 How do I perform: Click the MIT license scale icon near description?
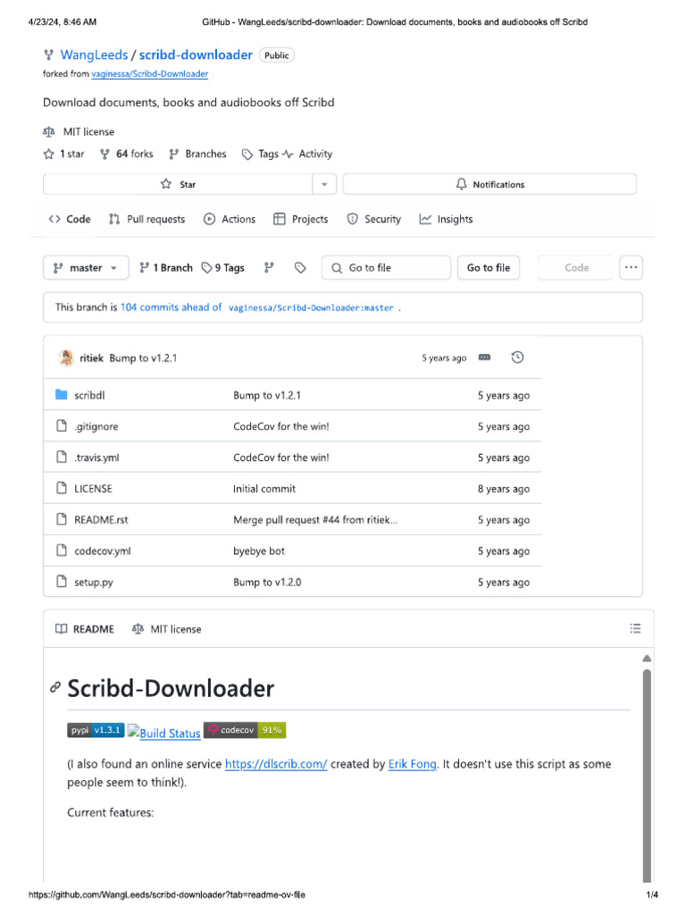click(49, 132)
